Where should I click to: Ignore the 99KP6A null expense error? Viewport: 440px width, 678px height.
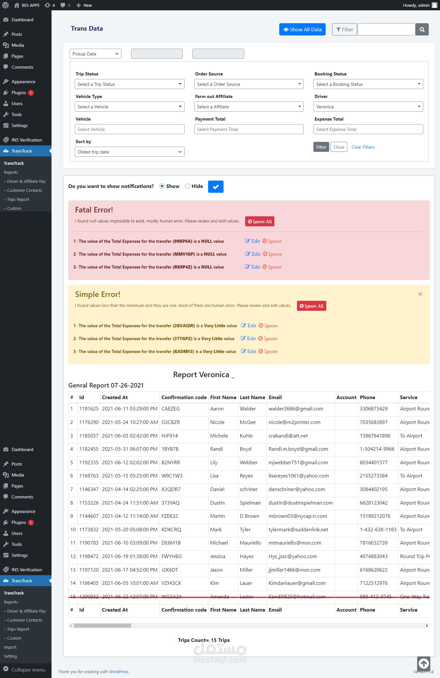272,241
